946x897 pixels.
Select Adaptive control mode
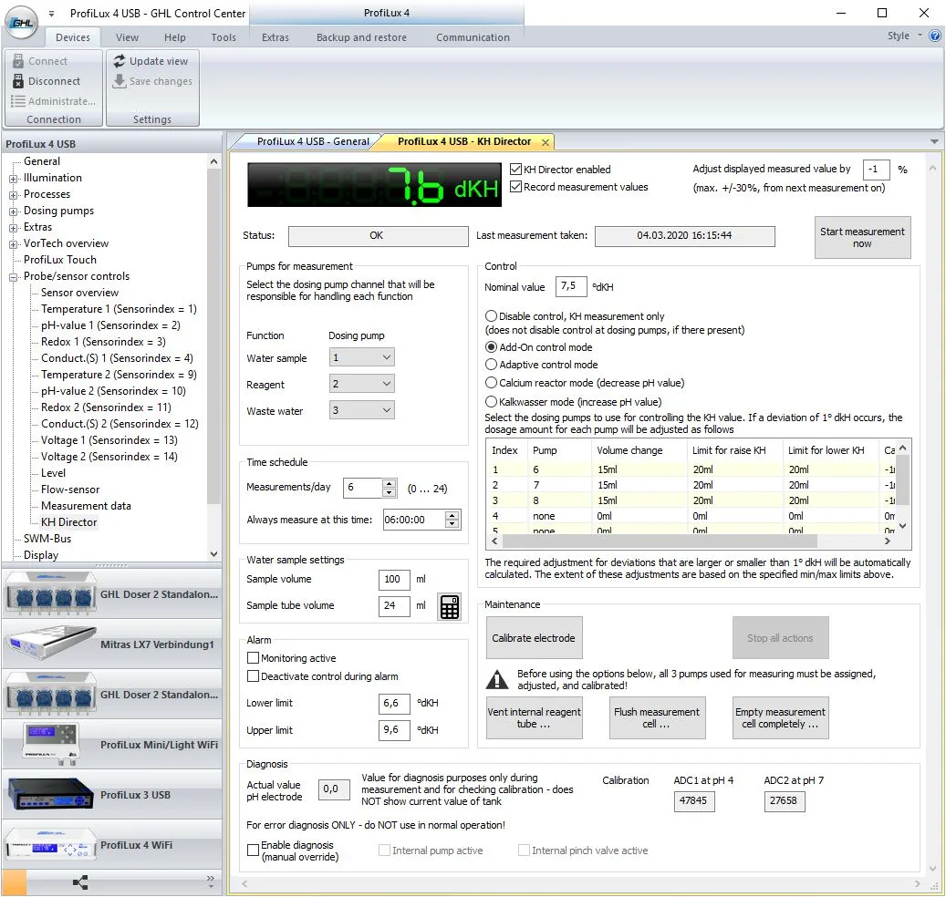tap(491, 365)
